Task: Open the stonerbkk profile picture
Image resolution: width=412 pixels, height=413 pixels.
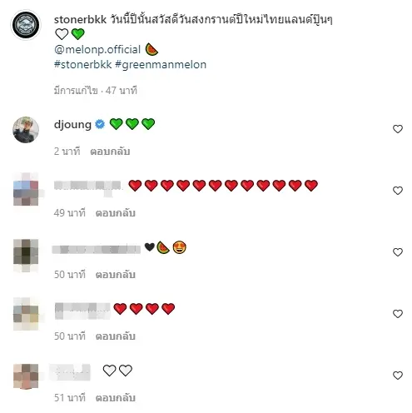Action: pyautogui.click(x=26, y=25)
